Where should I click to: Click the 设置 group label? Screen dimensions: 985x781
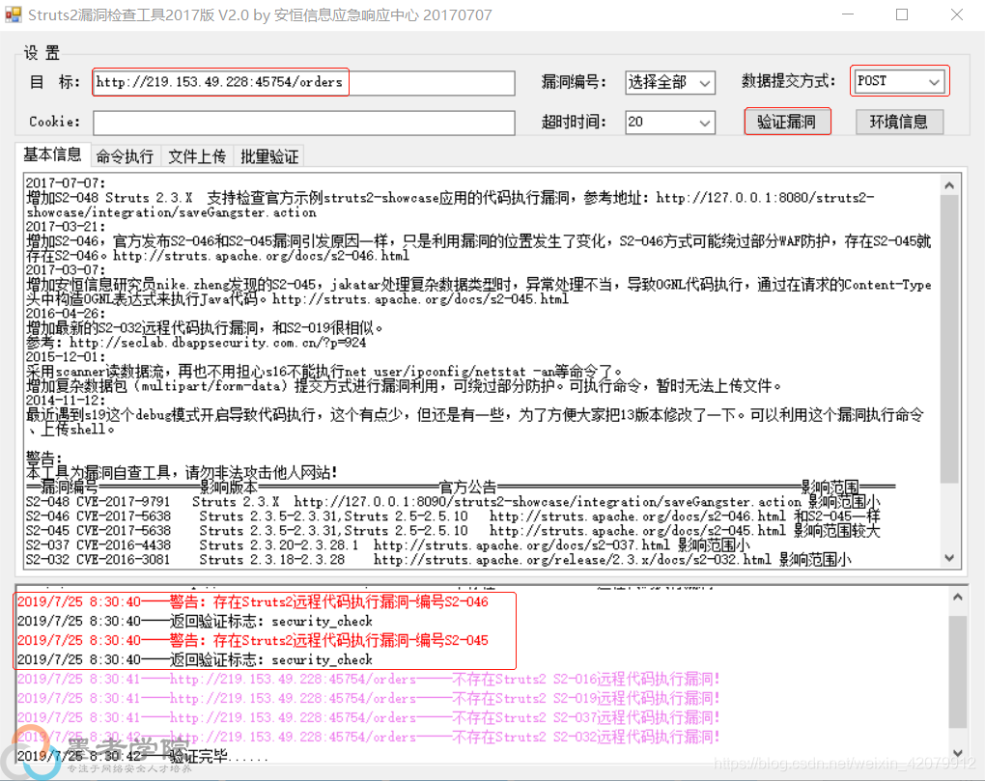click(x=41, y=53)
